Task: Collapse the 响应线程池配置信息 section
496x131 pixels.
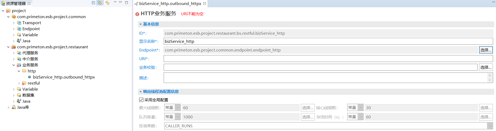Action: click(140, 92)
